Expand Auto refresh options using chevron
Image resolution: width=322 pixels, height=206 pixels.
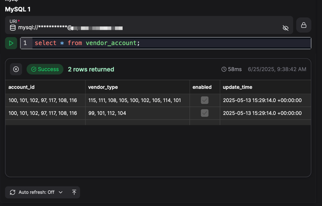coord(61,192)
